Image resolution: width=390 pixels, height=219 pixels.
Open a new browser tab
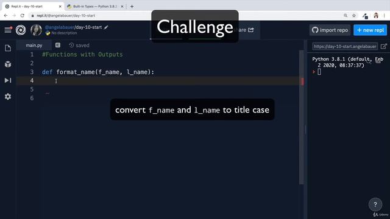(x=132, y=7)
